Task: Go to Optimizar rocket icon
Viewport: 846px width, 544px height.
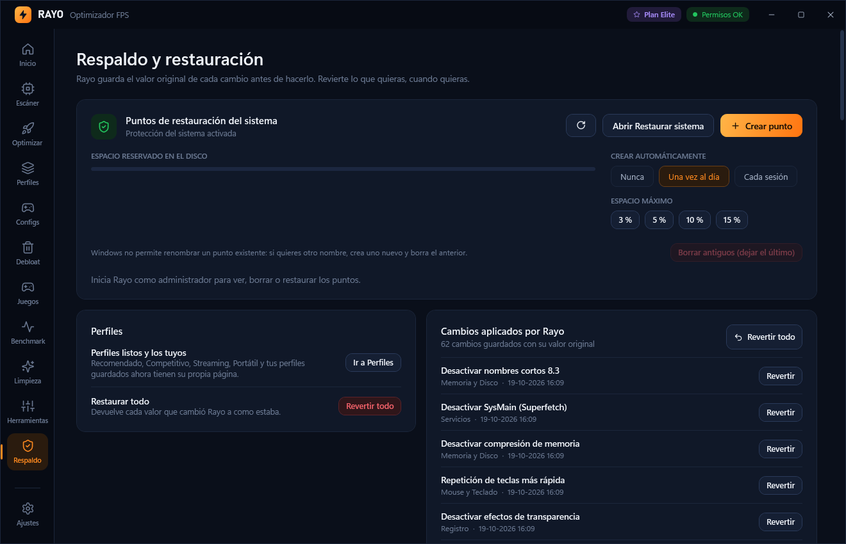Action: (28, 129)
